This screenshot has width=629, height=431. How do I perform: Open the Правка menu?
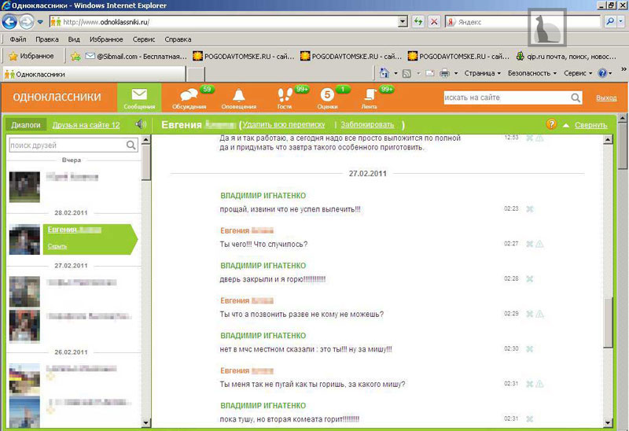(47, 39)
